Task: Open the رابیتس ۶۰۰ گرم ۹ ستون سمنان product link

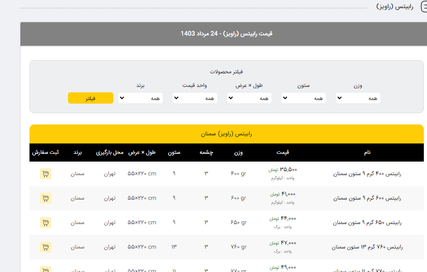Action: 367,198
